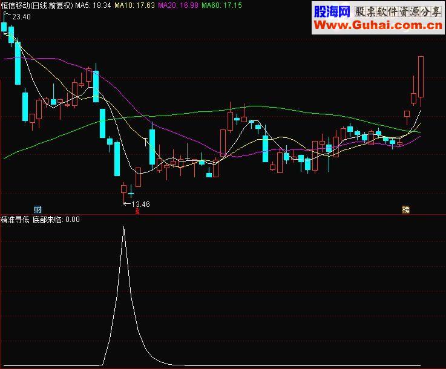
Task: Click the 23.40 high price label
Action: coord(21,17)
